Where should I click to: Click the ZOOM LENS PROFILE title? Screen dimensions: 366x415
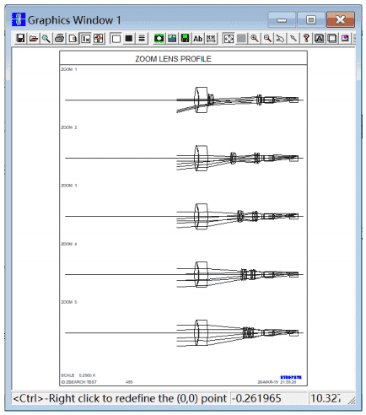click(173, 59)
